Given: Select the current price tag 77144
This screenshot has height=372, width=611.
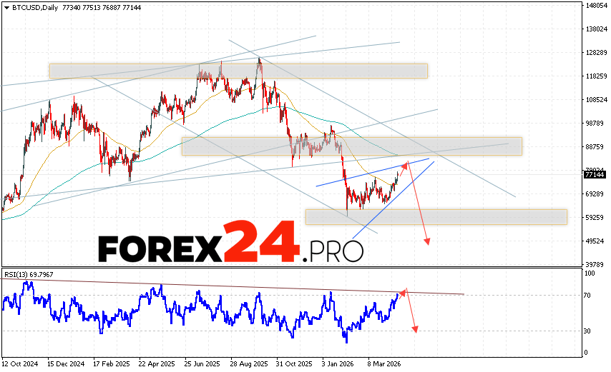Looking at the screenshot, I should [595, 174].
